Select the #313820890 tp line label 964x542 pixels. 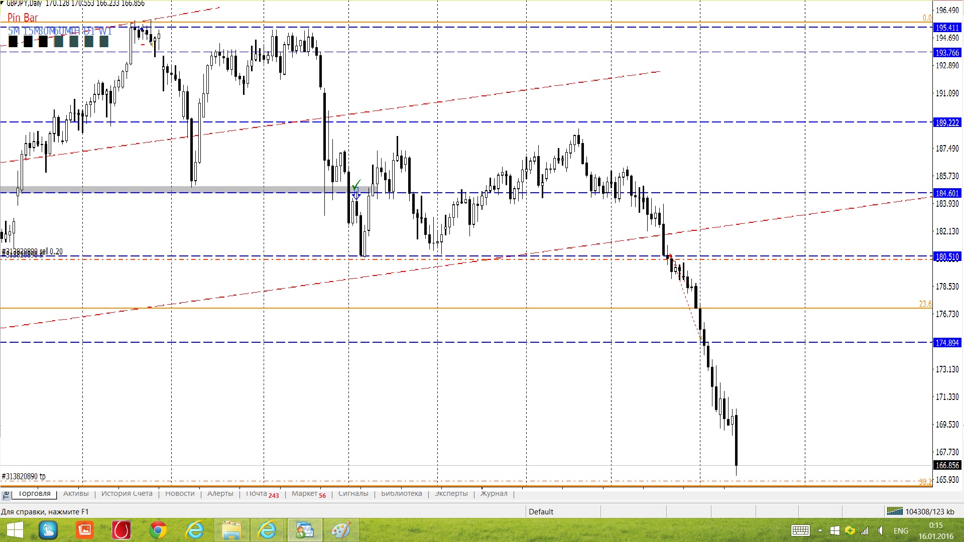pos(24,476)
